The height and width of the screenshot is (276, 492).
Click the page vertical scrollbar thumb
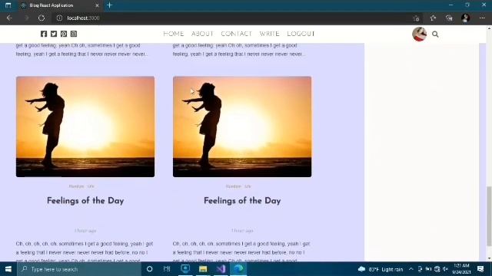(489, 216)
